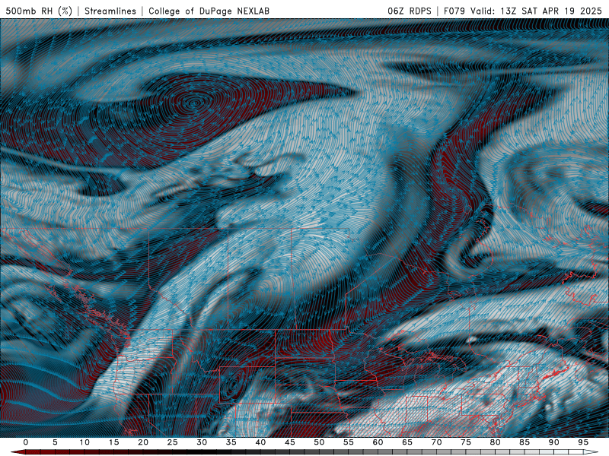Click the colorbar label "60"
609x456 pixels.
click(x=378, y=442)
